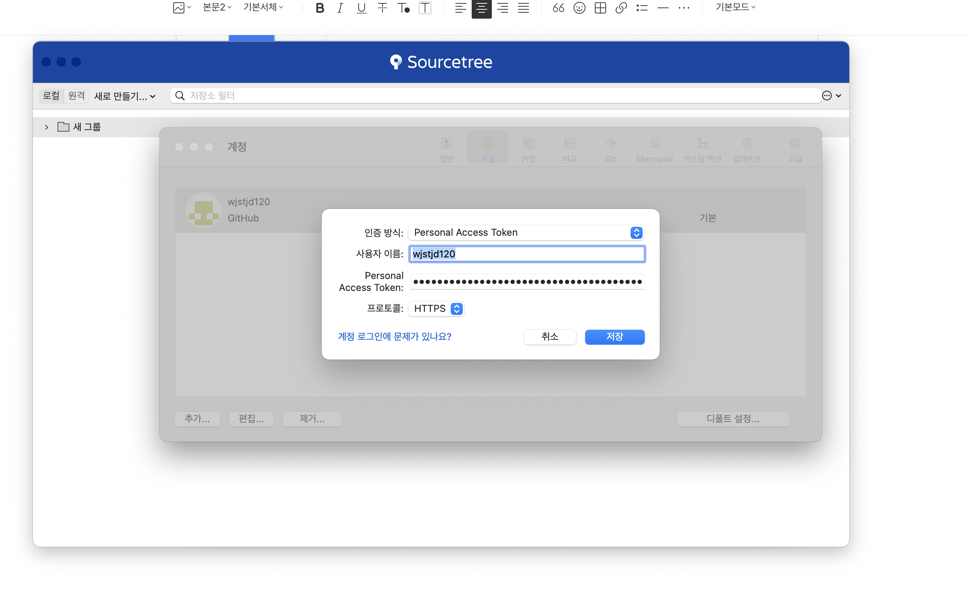Click the 사용자 이름 text field

click(527, 254)
